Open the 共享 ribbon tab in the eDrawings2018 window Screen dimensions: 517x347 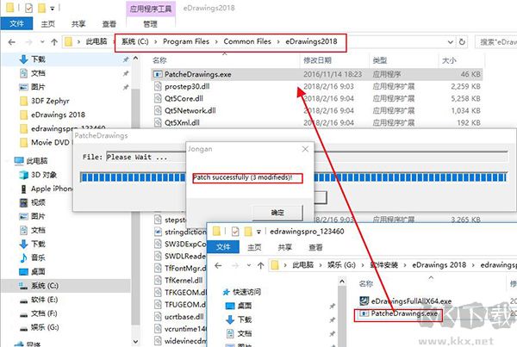pos(78,24)
